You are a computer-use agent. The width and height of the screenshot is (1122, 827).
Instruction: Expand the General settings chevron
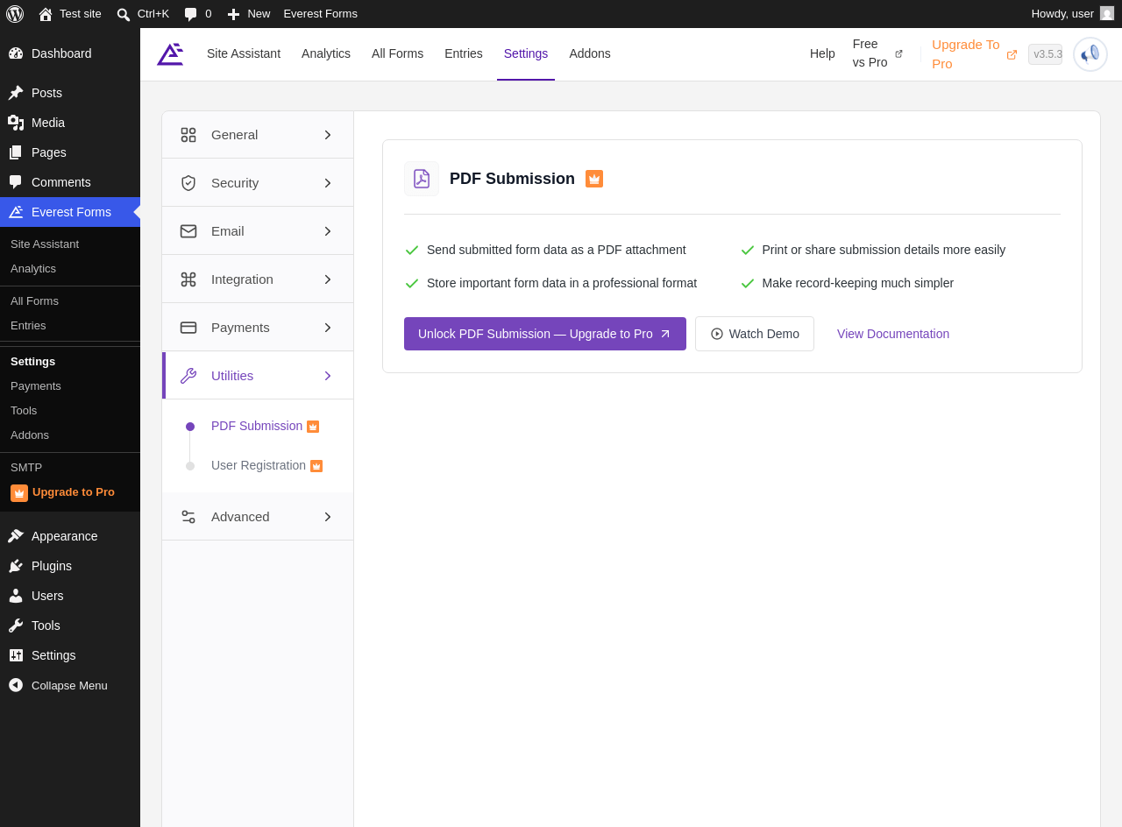pos(328,135)
